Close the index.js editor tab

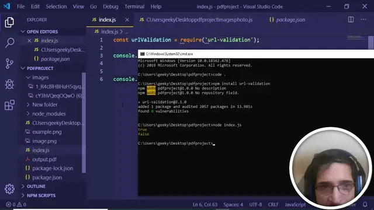[x=127, y=20]
